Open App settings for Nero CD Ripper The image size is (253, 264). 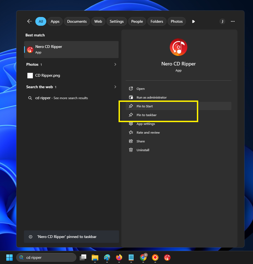pos(179,124)
